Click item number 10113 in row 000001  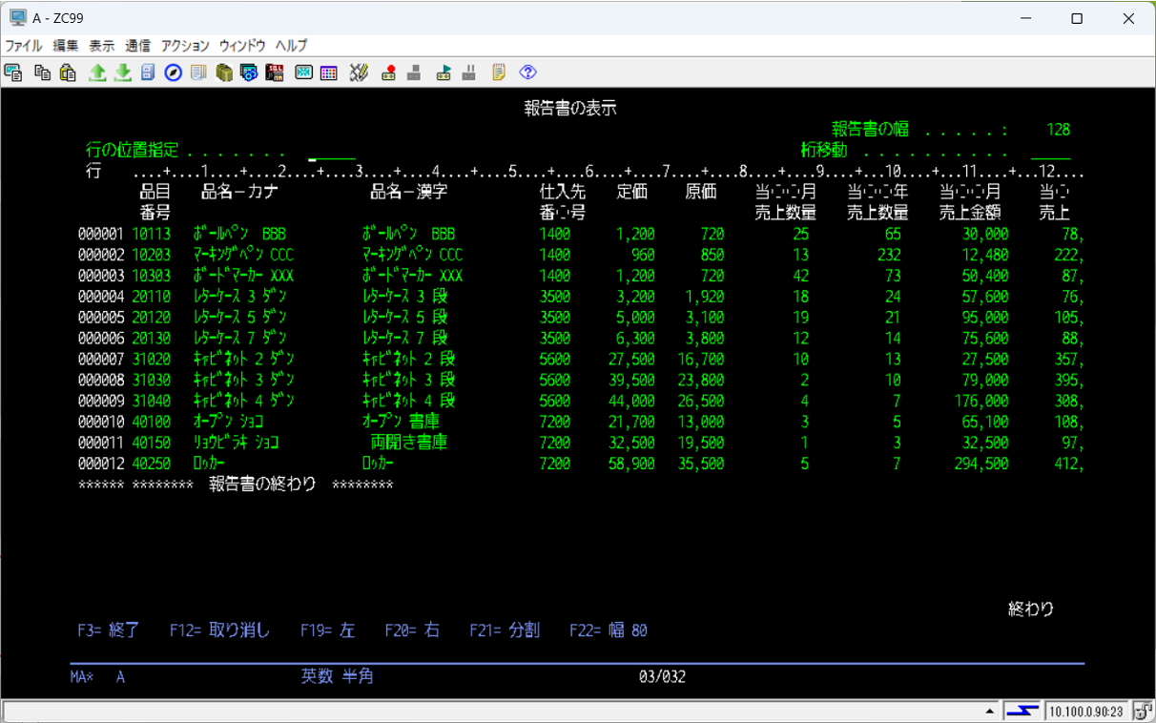[x=152, y=234]
